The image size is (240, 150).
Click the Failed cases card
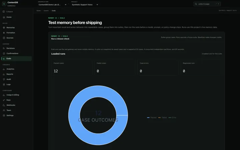115,68
